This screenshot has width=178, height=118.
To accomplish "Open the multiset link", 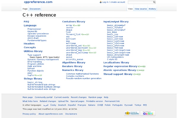I will pyautogui.click(x=71, y=39).
